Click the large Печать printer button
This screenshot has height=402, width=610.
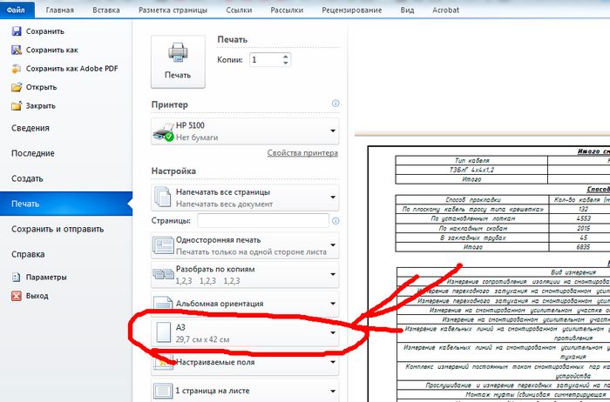point(178,62)
